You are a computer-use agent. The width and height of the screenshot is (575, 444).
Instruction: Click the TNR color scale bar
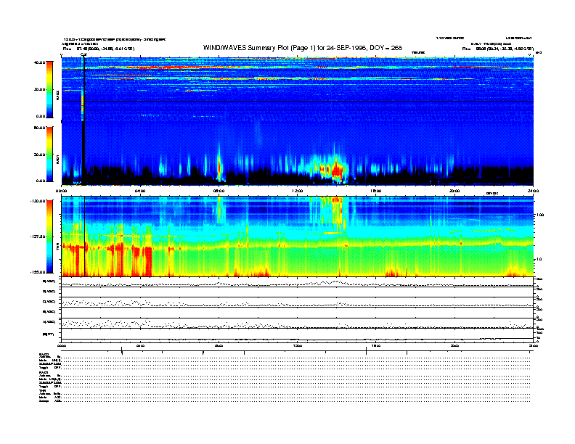point(49,237)
